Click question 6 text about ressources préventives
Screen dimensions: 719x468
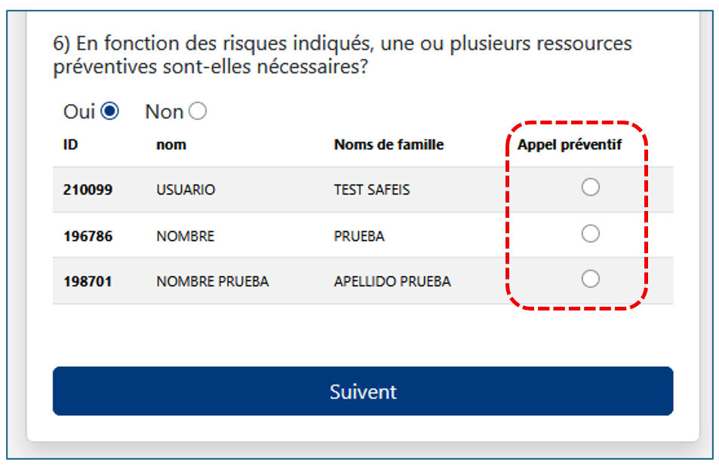click(x=343, y=55)
